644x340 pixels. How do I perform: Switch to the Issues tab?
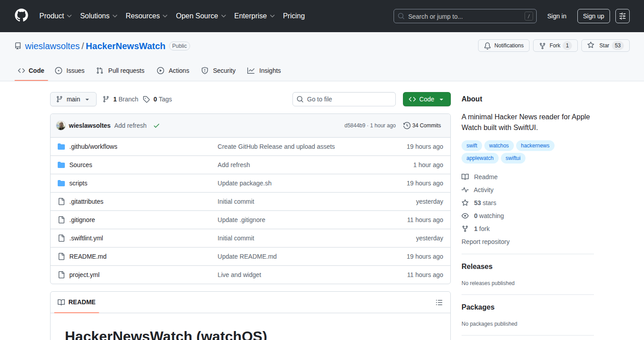[70, 71]
